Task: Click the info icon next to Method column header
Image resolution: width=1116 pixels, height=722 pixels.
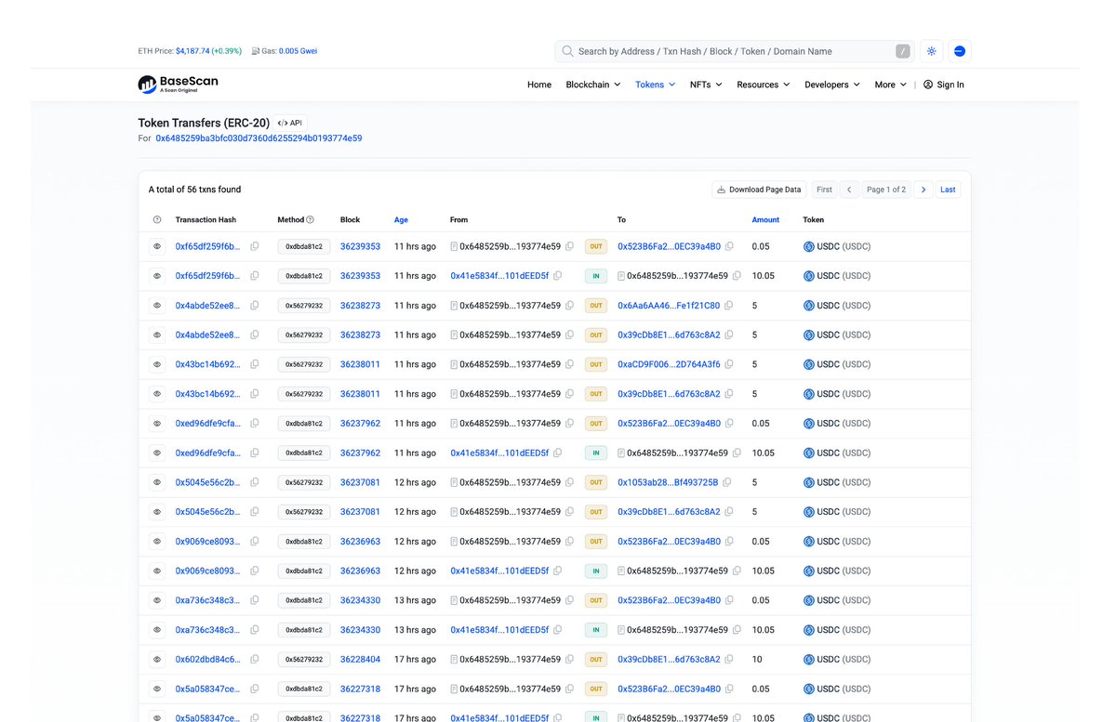Action: (312, 219)
